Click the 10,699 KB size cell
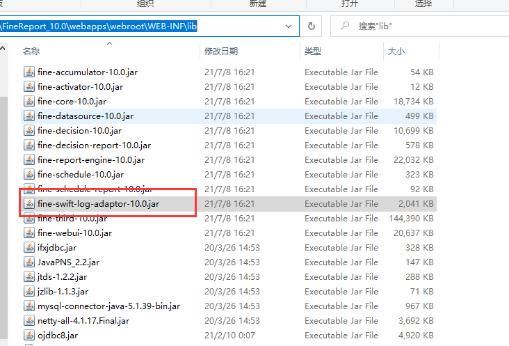Image resolution: width=509 pixels, height=346 pixels. tap(414, 130)
